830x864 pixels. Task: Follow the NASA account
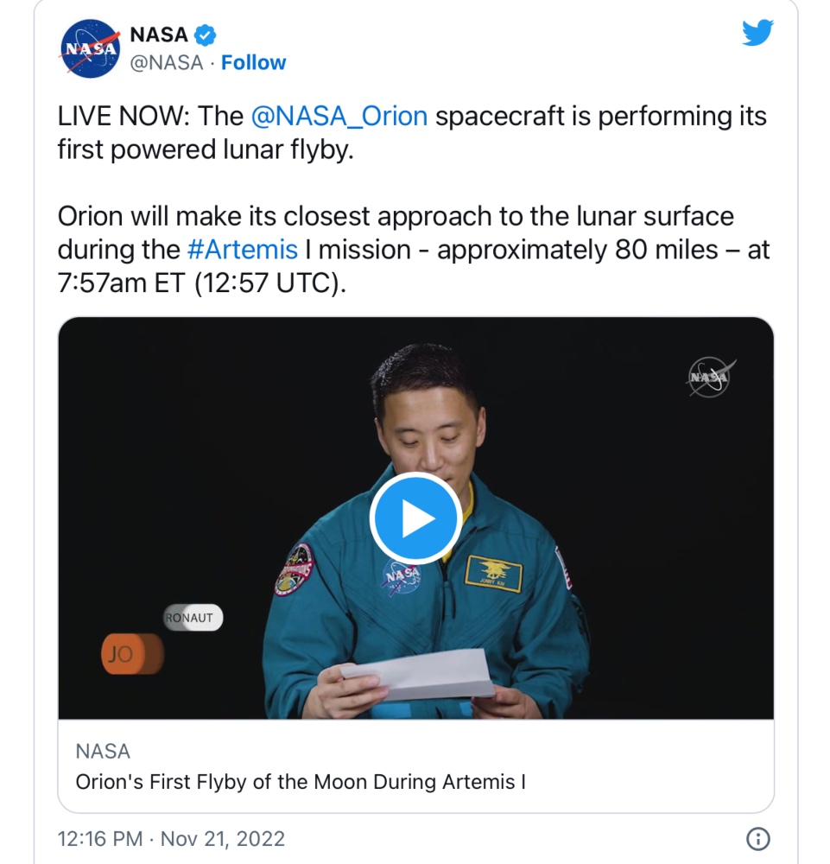253,63
